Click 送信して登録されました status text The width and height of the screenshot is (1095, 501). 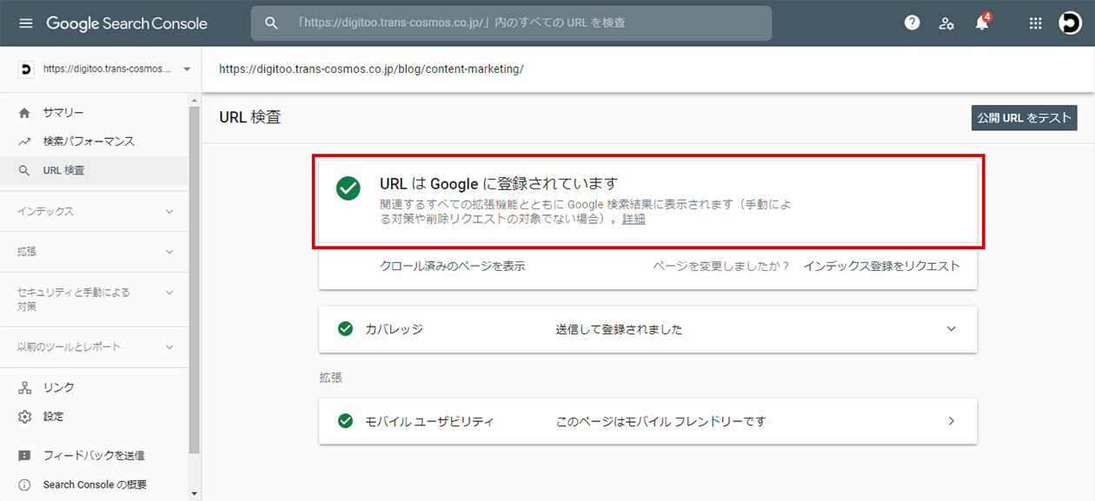coord(619,330)
